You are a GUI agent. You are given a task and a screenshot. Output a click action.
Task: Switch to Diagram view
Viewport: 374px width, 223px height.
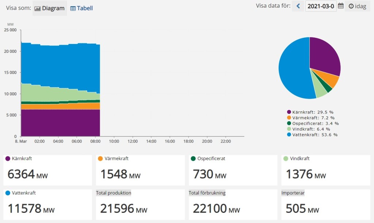[50, 8]
